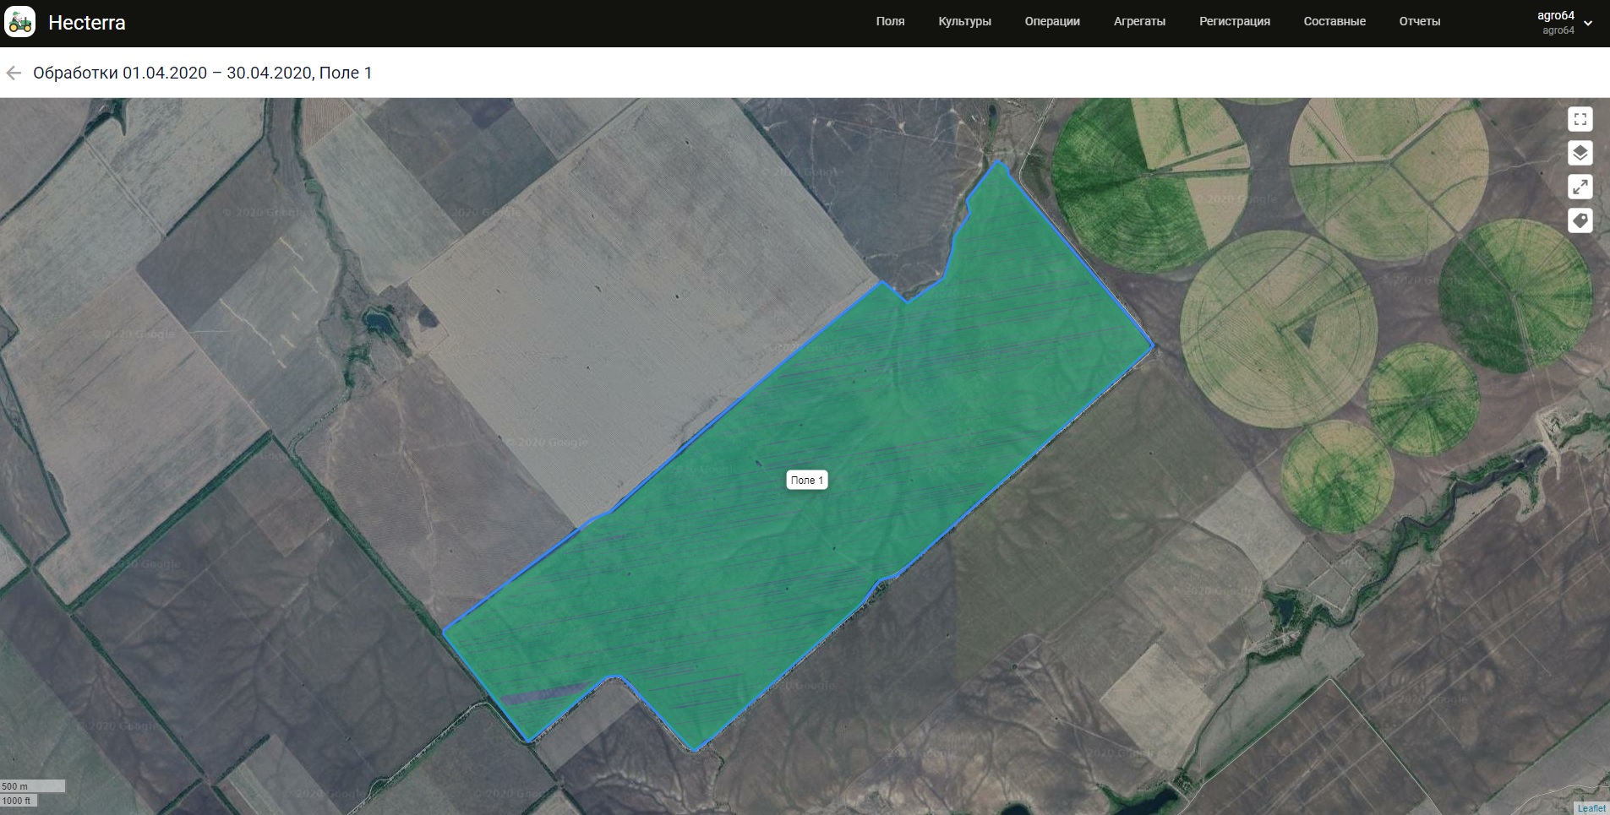
Task: Click the back arrow beside Обработки title
Action: pyautogui.click(x=14, y=73)
